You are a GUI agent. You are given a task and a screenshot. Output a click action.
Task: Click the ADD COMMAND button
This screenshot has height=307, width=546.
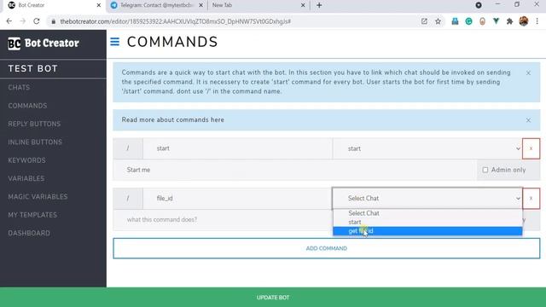(326, 248)
